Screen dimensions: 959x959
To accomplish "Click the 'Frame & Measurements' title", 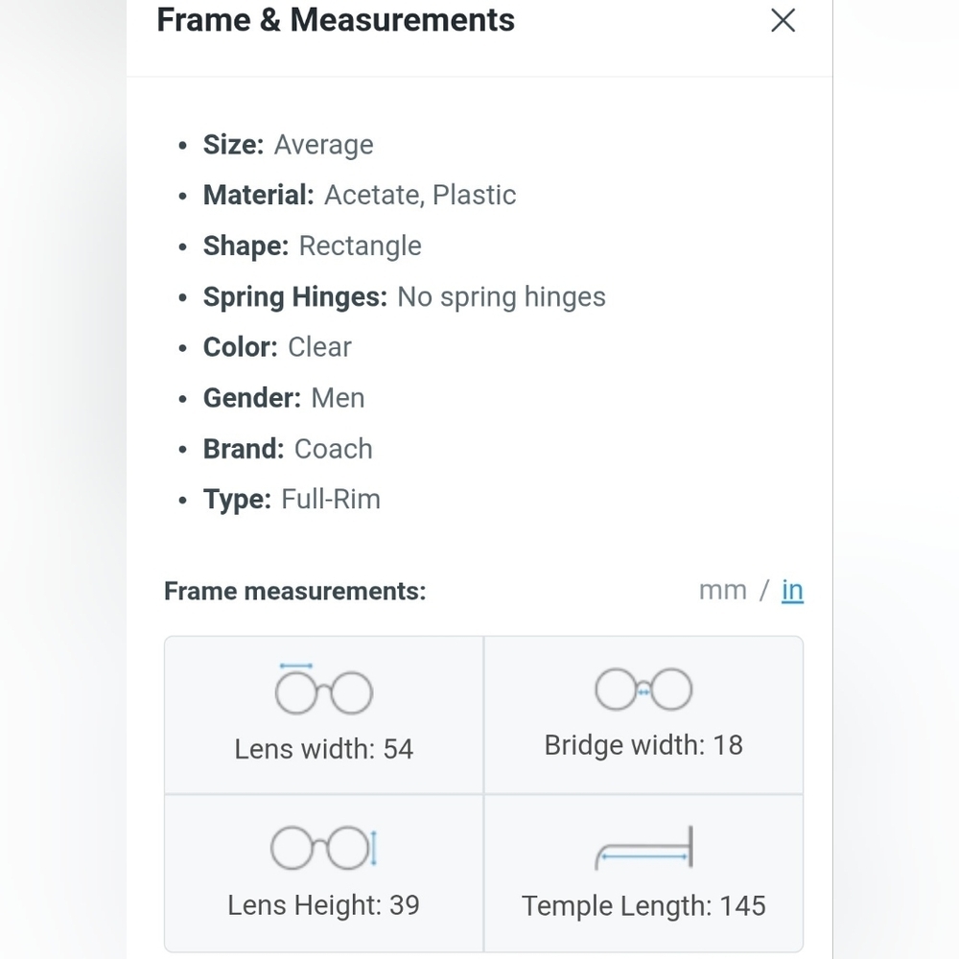I will (336, 20).
